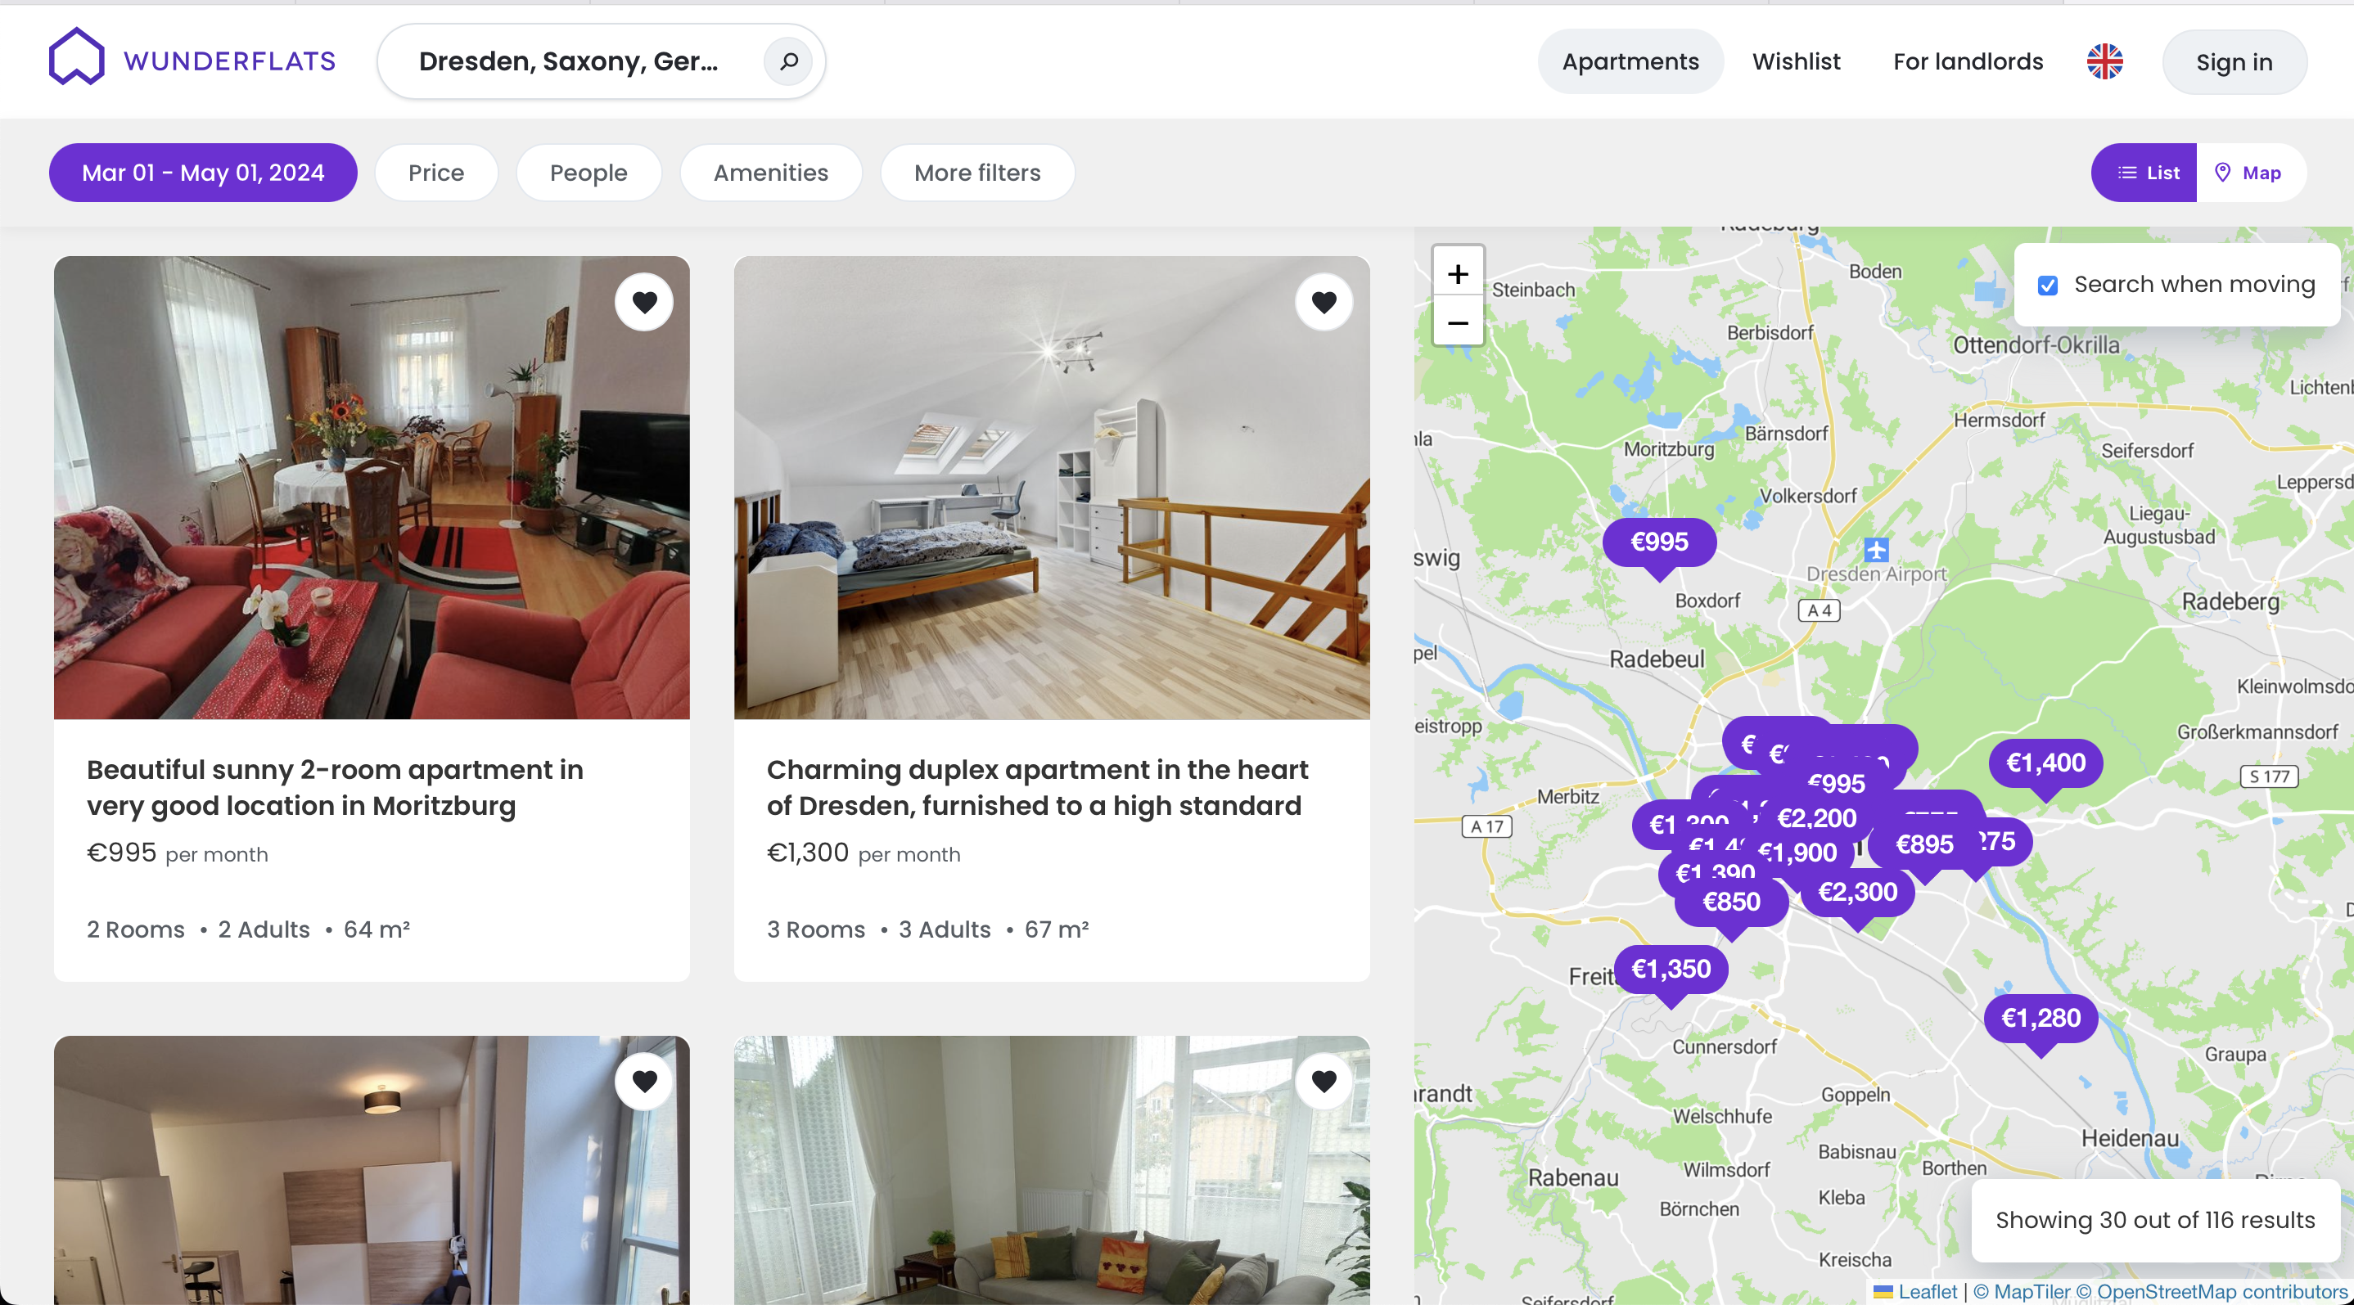Favorite the Charming duplex apartment
The width and height of the screenshot is (2354, 1305).
[1324, 302]
